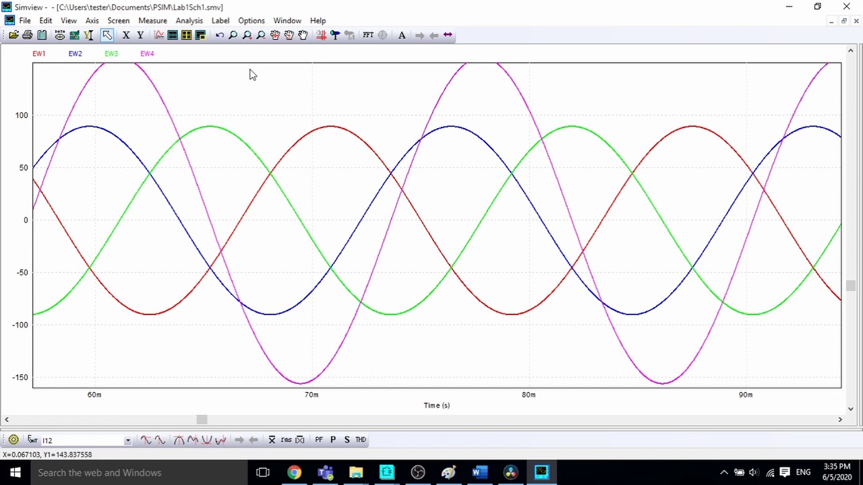Open the Edit menu

point(45,21)
